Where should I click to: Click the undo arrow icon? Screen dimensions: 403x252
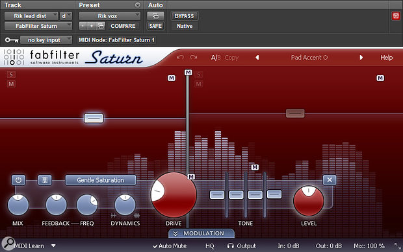coord(180,58)
